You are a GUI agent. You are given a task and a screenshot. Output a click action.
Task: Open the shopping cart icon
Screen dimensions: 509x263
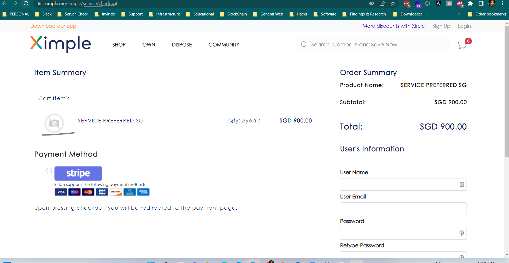(x=462, y=45)
